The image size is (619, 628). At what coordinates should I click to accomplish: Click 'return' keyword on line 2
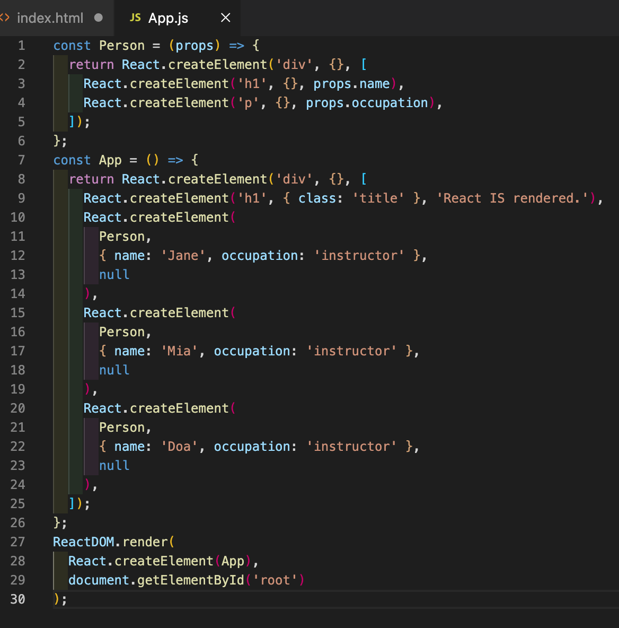tap(91, 65)
